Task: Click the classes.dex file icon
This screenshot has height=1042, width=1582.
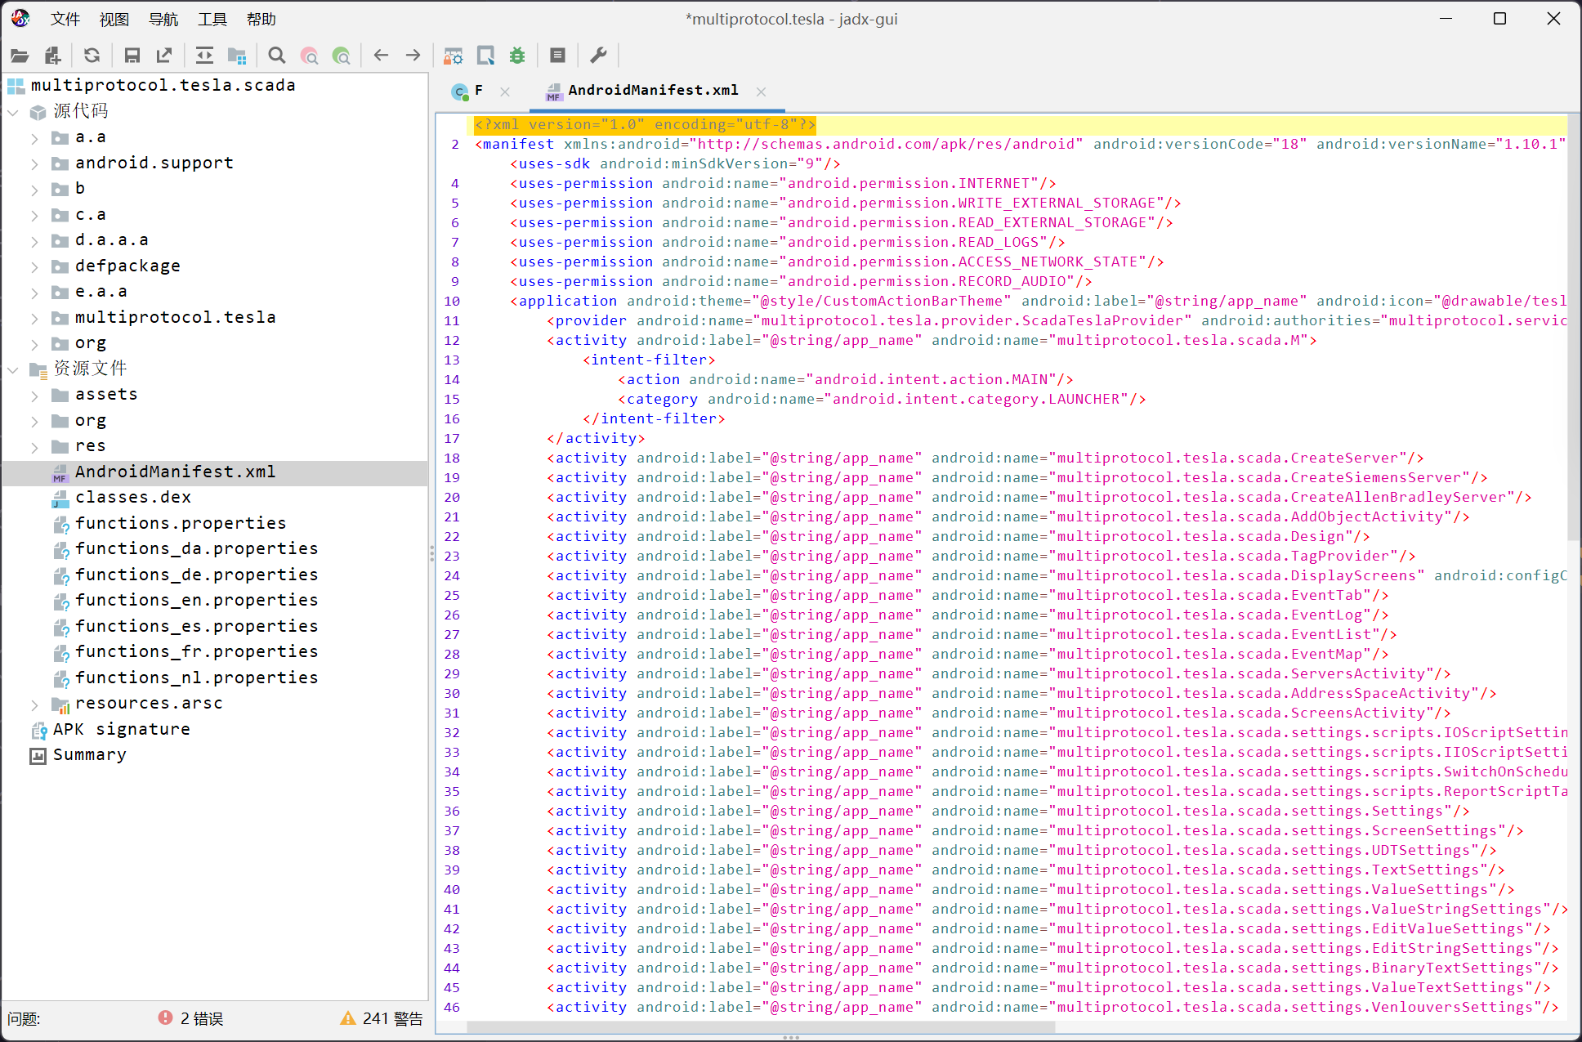Action: [x=60, y=499]
